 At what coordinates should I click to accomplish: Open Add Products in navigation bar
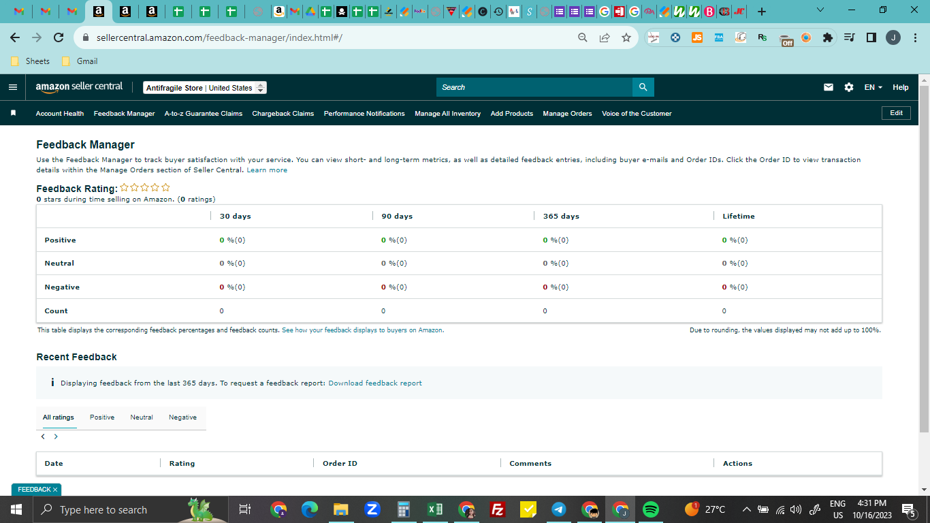point(512,114)
